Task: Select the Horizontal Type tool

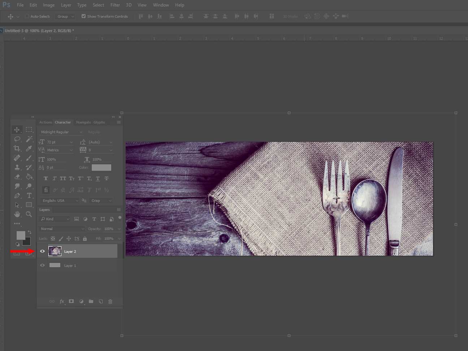Action: coord(29,195)
